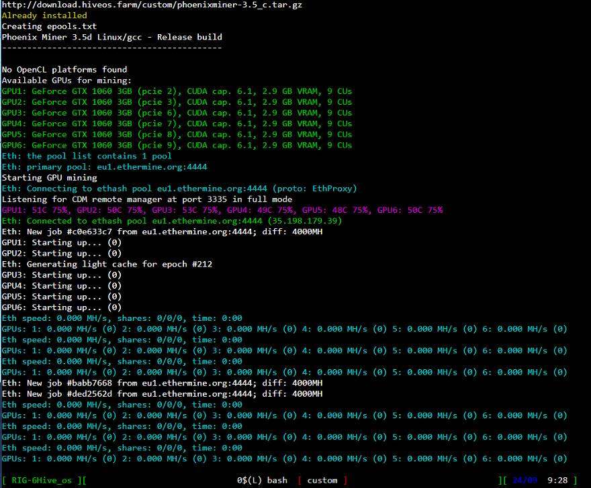Click the '9:28' clock in status bar
This screenshot has width=591, height=488.
pos(557,481)
